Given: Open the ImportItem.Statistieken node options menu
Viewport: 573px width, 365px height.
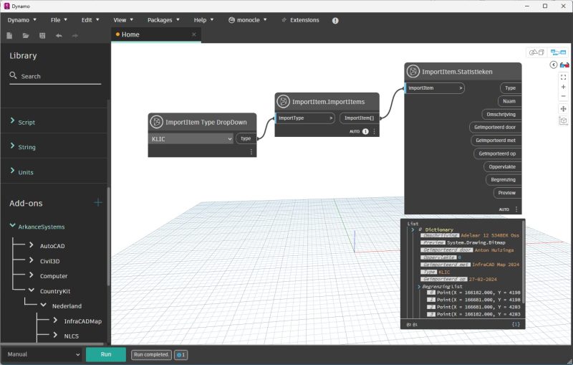Looking at the screenshot, I should [x=516, y=209].
